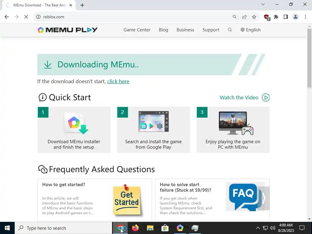Open the uBlock Origin extension icon

click(x=267, y=17)
